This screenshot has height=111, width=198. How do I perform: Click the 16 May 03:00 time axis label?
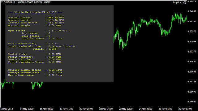(x=47, y=109)
